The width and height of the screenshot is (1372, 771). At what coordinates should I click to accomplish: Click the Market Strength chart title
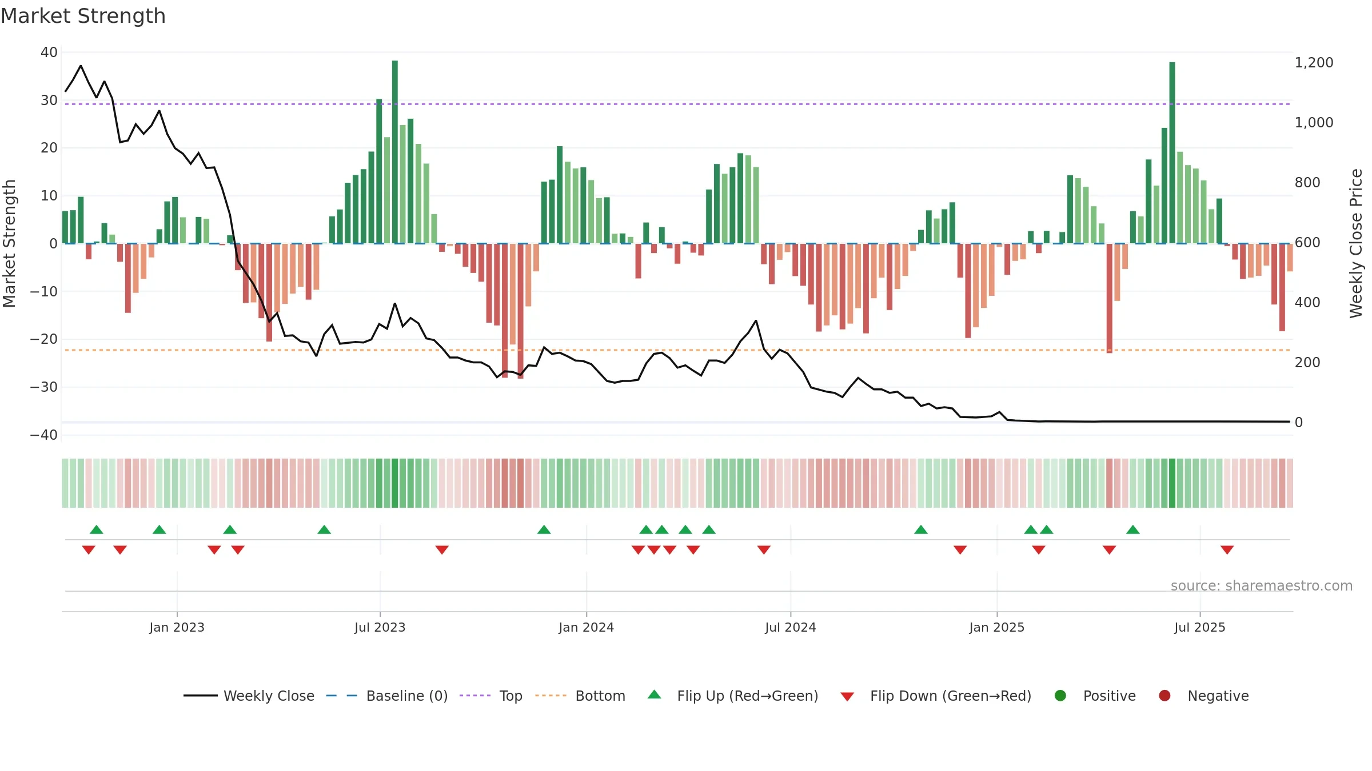[83, 16]
